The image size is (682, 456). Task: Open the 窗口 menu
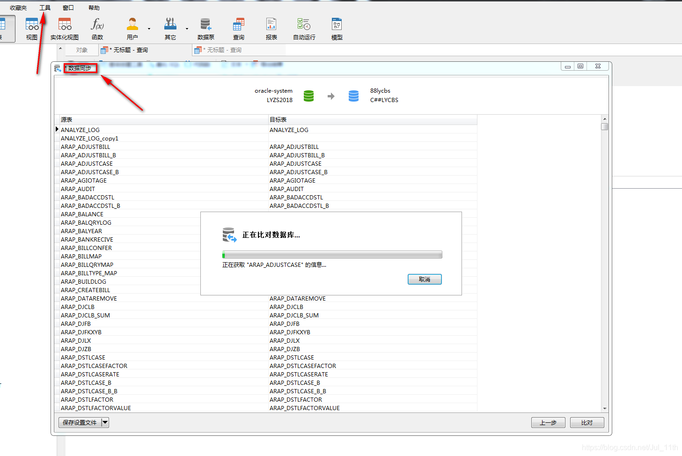click(x=68, y=8)
